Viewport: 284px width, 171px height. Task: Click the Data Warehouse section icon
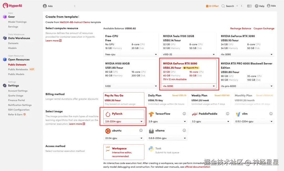pos(5,38)
